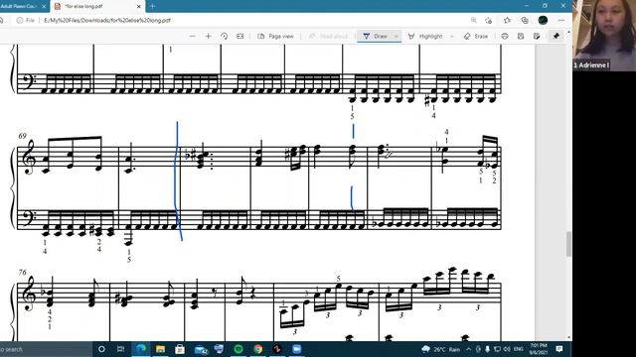Open Zoom app from the taskbar
This screenshot has width=636, height=357.
coord(297,349)
